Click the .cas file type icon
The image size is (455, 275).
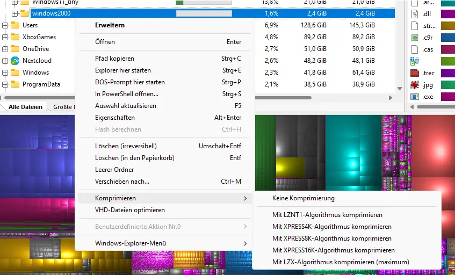414,49
